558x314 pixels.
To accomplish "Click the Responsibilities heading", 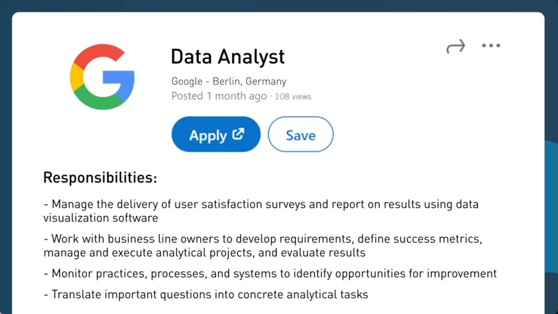I will pyautogui.click(x=100, y=178).
